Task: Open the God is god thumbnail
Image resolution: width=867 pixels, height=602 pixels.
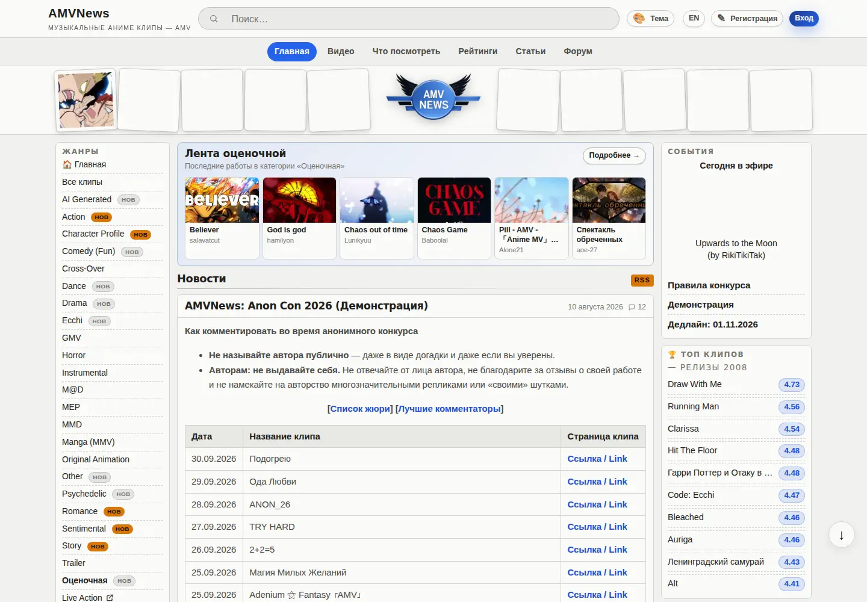Action: point(299,200)
